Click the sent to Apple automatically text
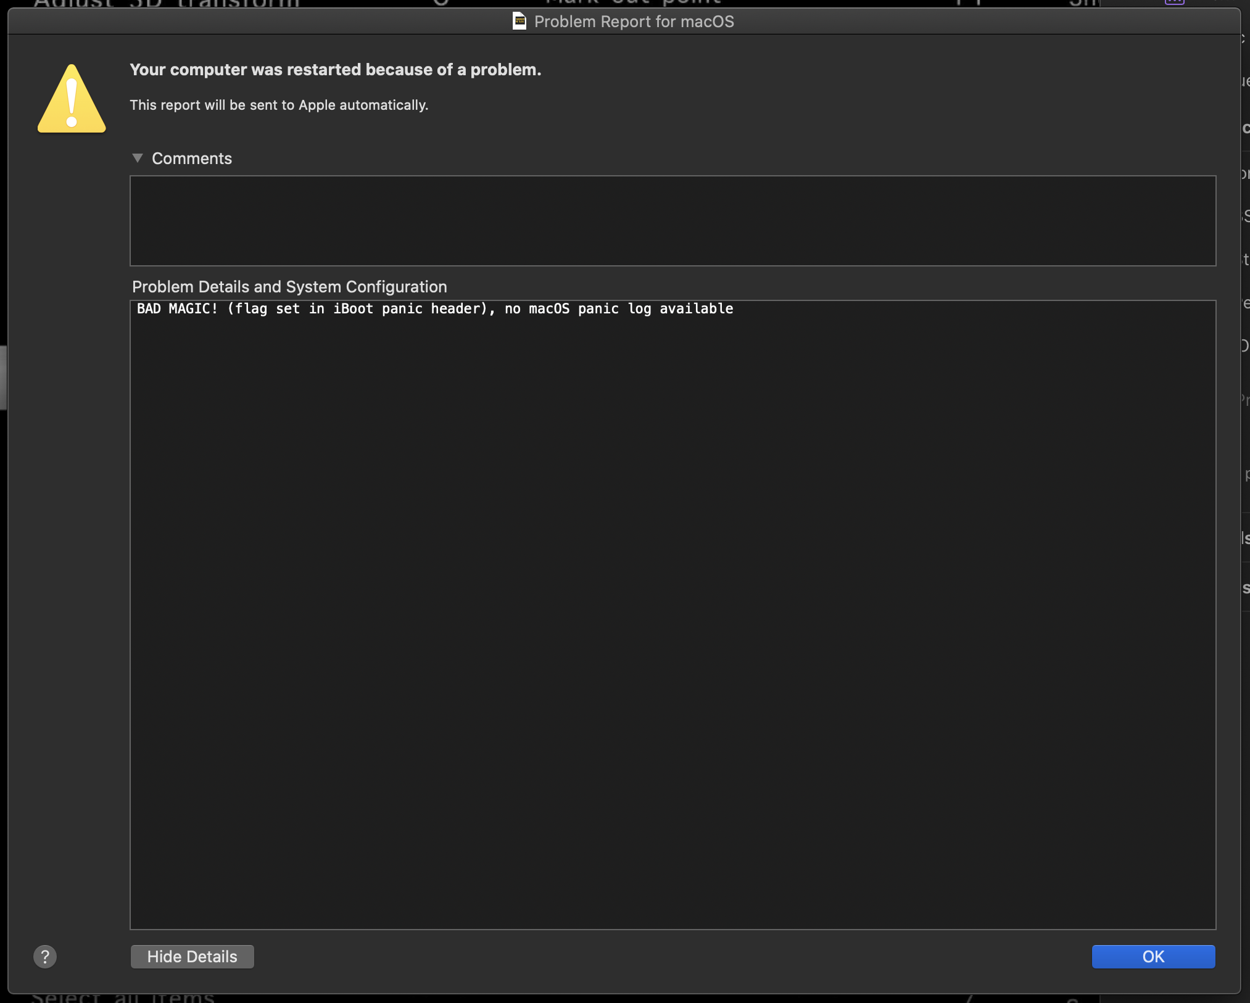The width and height of the screenshot is (1250, 1003). coord(279,105)
